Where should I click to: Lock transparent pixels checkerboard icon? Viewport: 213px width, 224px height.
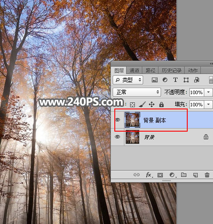[132, 105]
